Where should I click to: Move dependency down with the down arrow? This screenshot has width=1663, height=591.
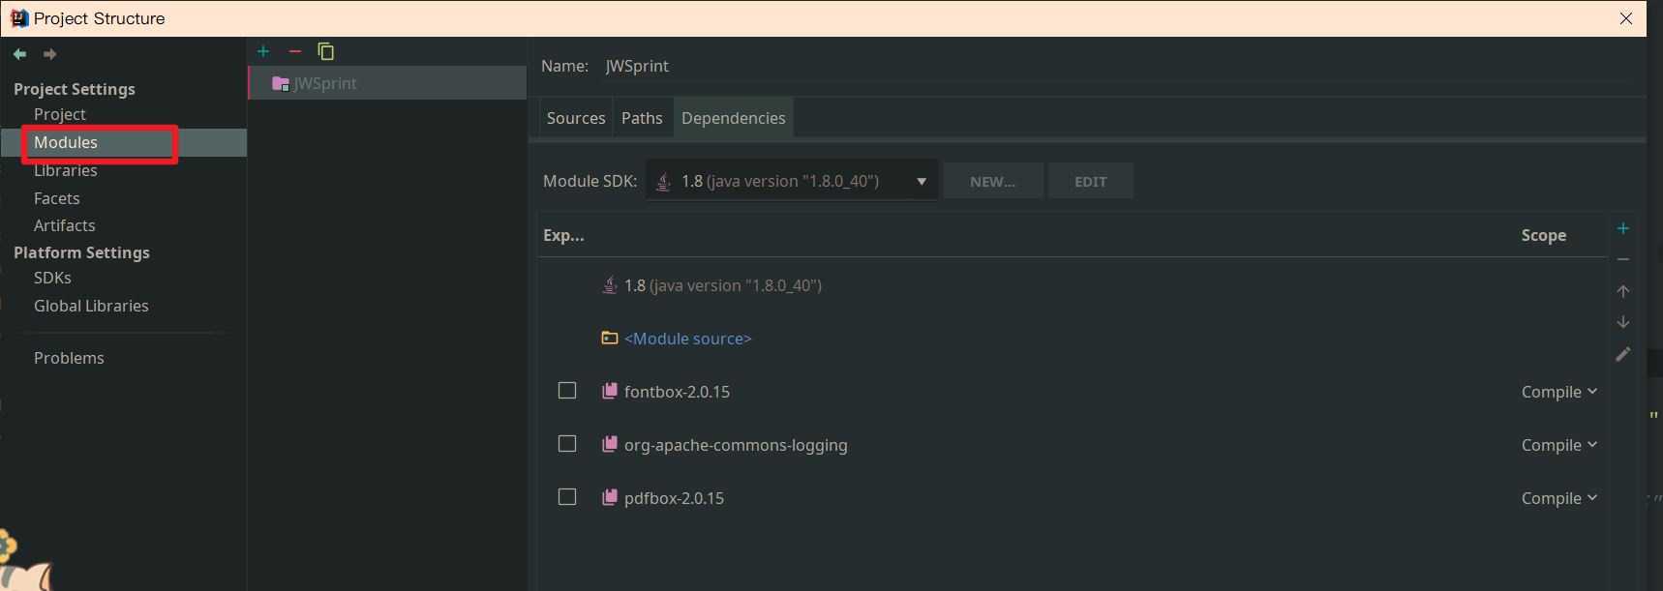(x=1623, y=322)
